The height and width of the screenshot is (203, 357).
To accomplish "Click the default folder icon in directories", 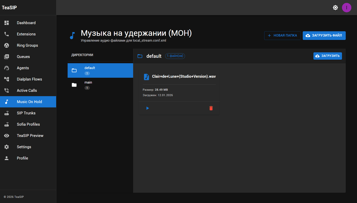I will (x=74, y=70).
